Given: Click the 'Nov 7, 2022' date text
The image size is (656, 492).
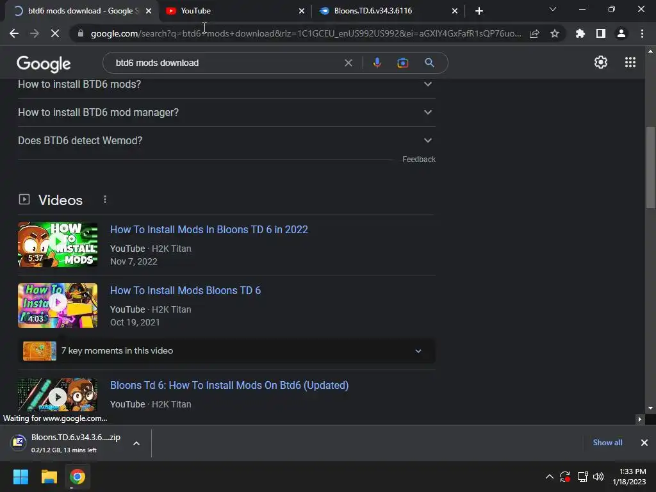Looking at the screenshot, I should point(133,261).
